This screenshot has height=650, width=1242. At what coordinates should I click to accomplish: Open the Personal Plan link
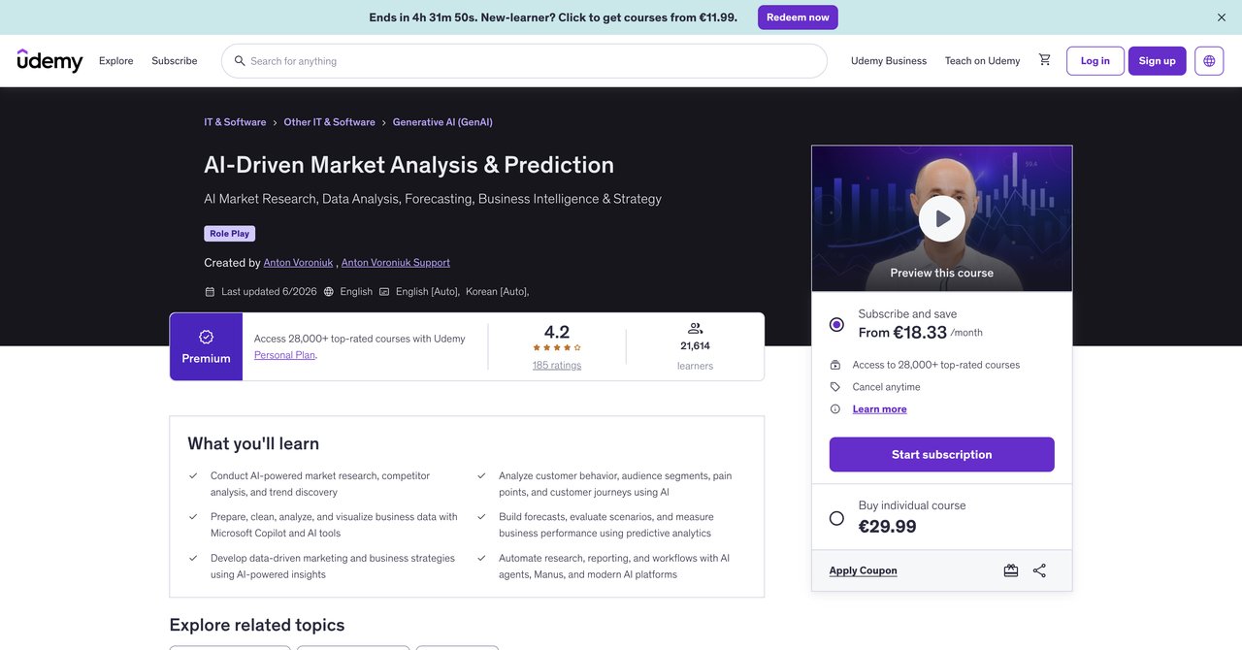[x=285, y=355]
